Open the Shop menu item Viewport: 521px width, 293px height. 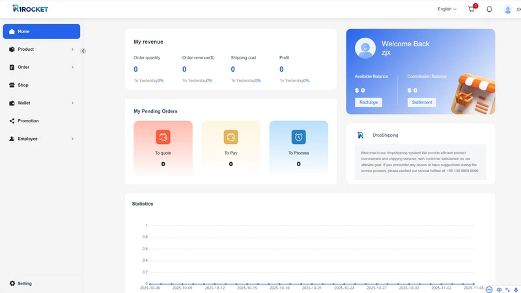pos(42,85)
